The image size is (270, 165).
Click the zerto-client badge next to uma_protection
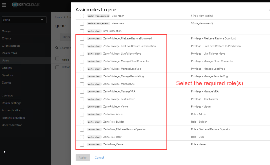(94, 31)
